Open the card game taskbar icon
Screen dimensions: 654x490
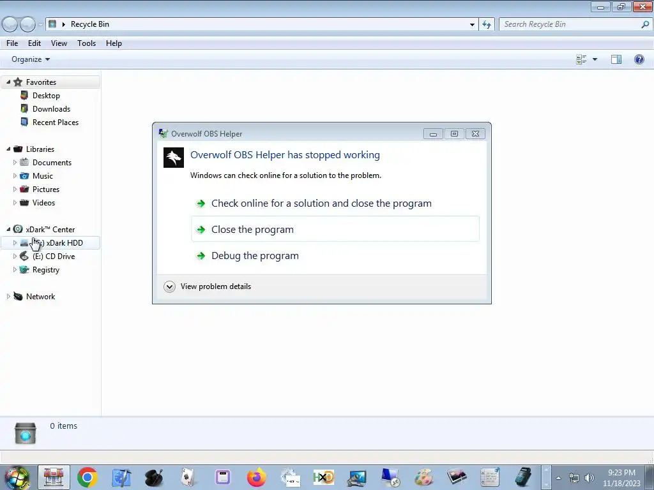188,477
